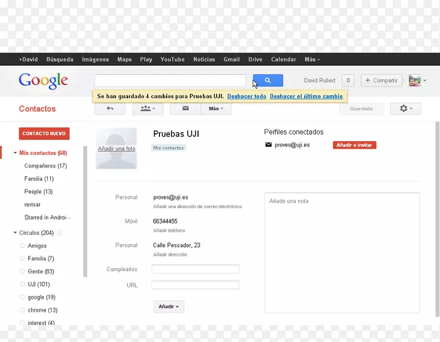440x342 pixels.
Task: Click the contact photo placeholder
Action: [116, 148]
